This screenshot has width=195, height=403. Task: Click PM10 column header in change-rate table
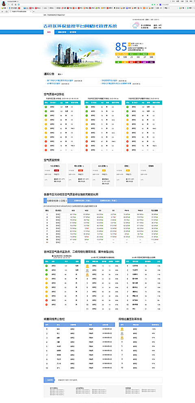click(126, 210)
